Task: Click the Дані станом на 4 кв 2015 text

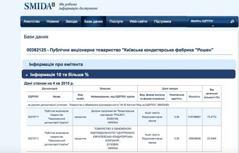Action: (x=49, y=83)
